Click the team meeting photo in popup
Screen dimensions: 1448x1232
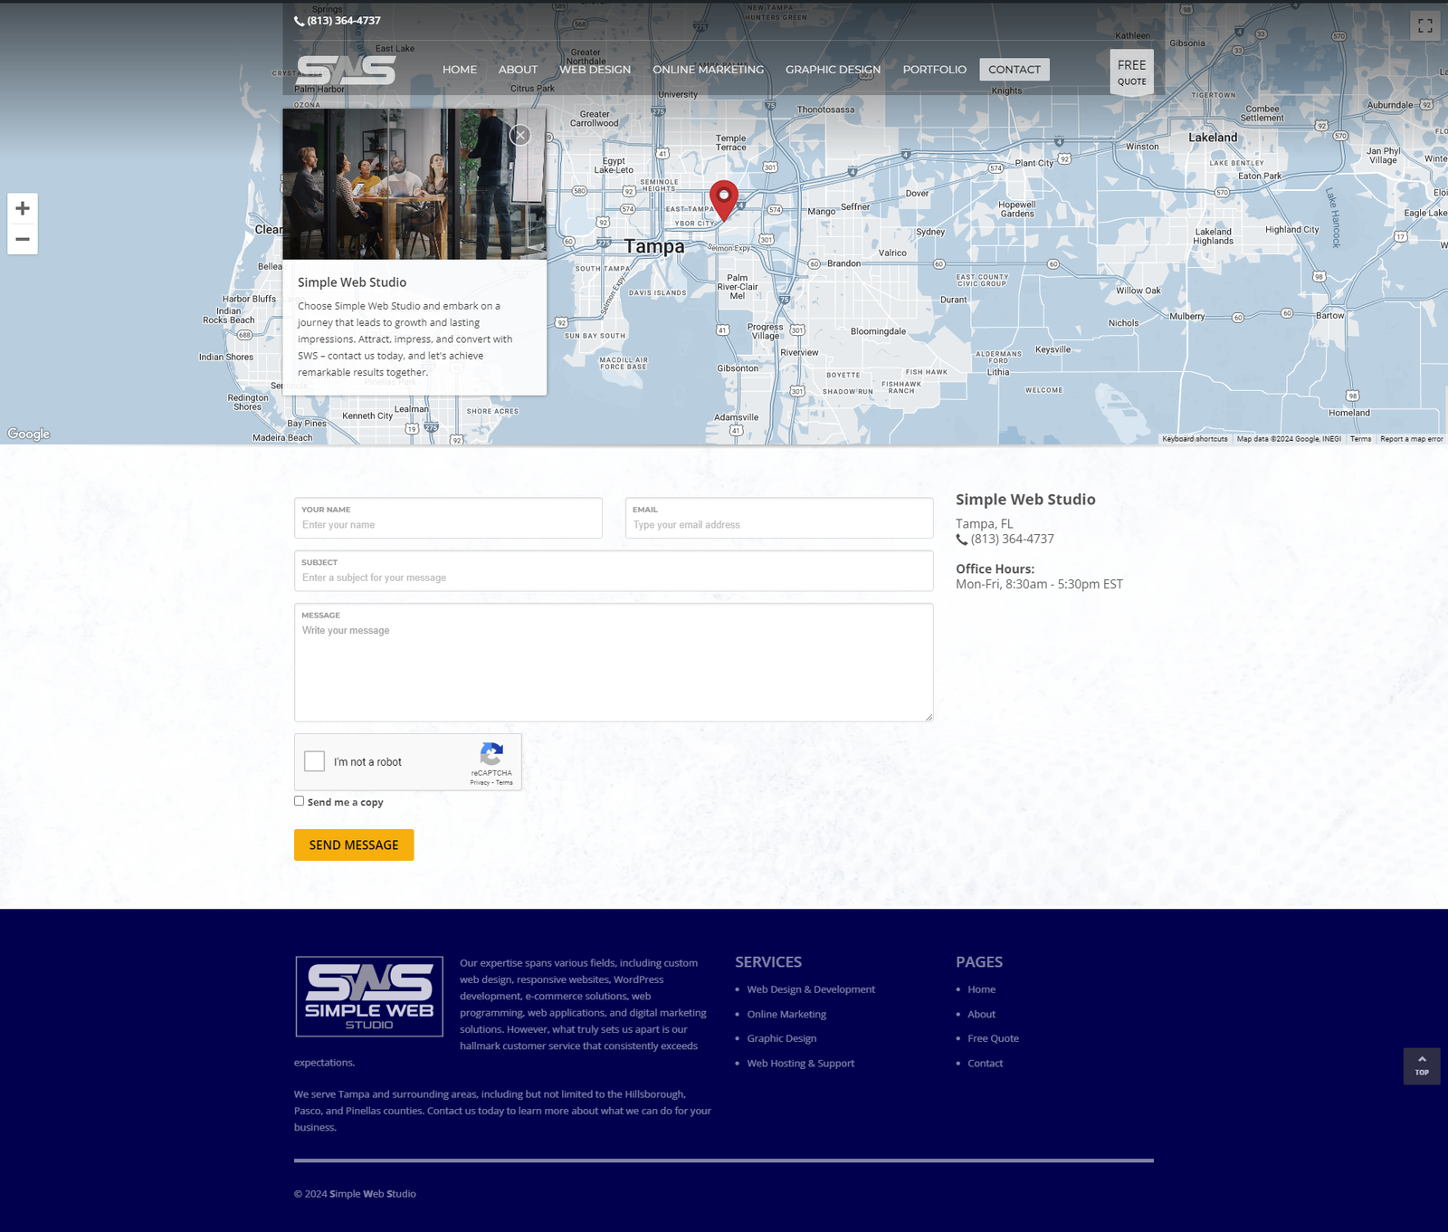click(x=414, y=184)
